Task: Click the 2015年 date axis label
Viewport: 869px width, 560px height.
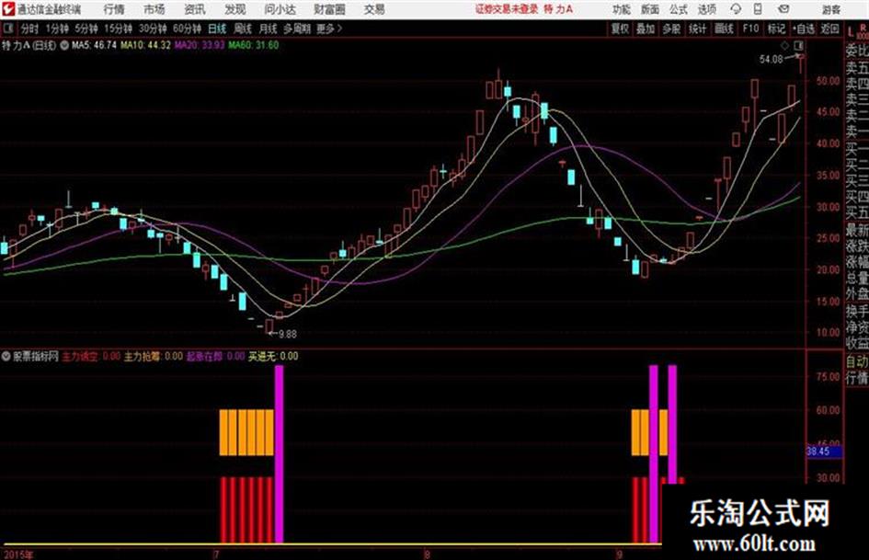Action: [18, 554]
